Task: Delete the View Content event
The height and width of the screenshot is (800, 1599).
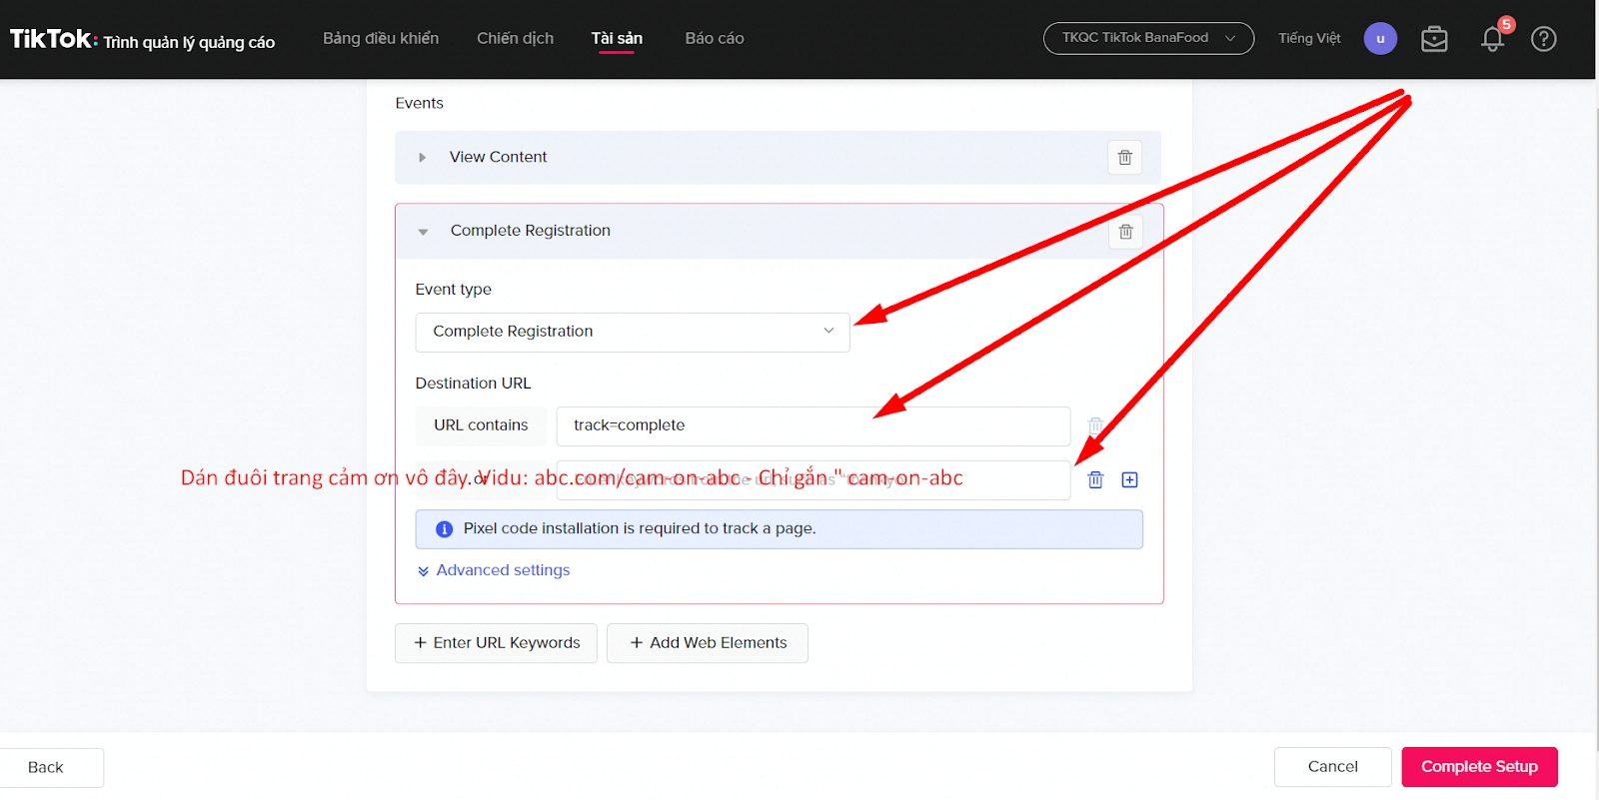Action: point(1124,158)
